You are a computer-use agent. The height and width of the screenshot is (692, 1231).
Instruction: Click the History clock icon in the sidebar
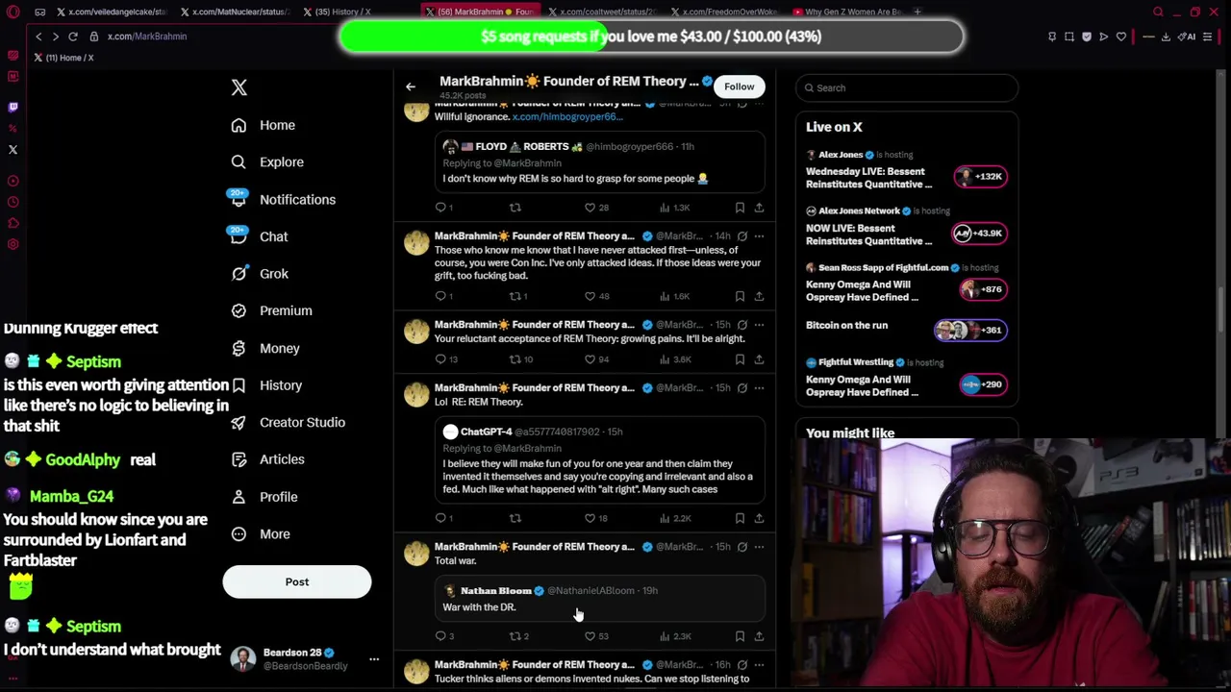pos(239,385)
